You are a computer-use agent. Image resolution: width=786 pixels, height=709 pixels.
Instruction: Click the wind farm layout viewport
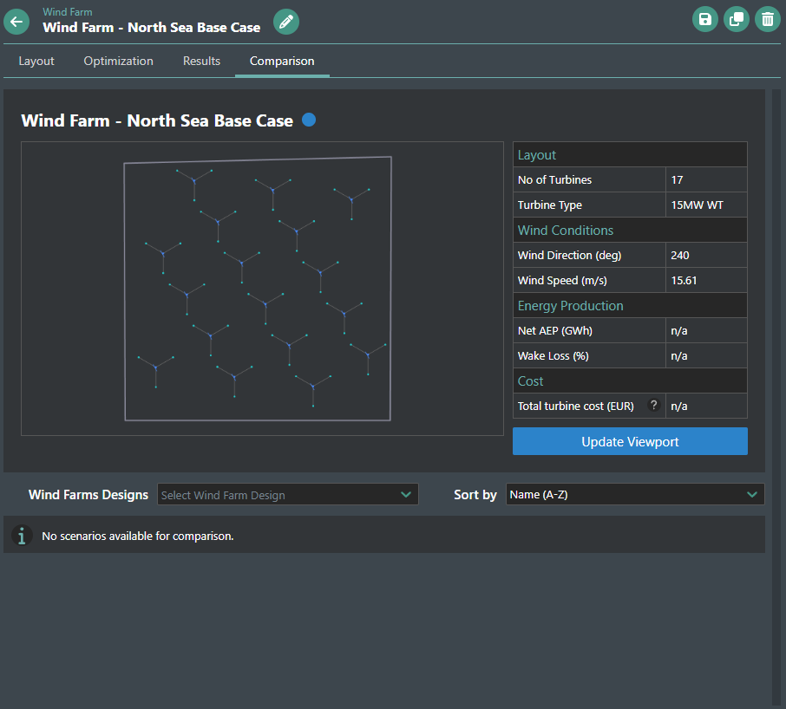coord(262,289)
